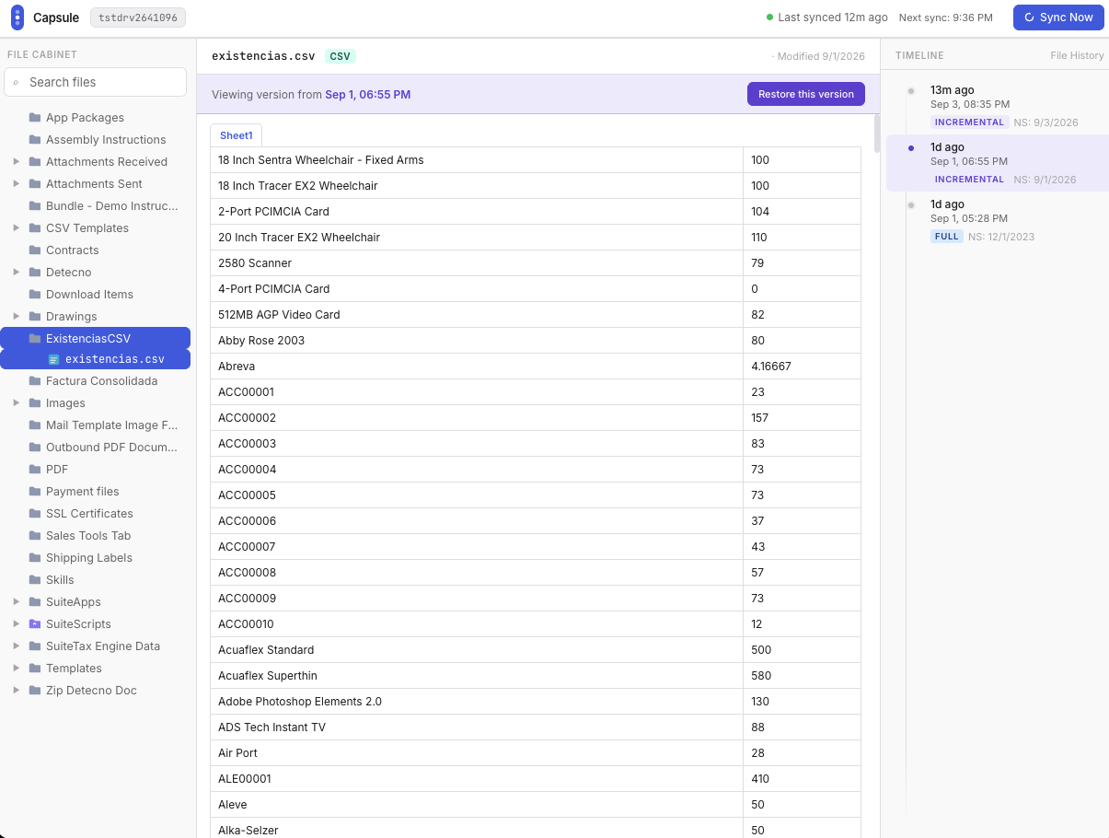Click the folder icon beside Payment files
The height and width of the screenshot is (838, 1109).
point(35,492)
